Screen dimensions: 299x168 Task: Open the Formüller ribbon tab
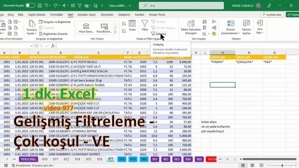[57, 14]
